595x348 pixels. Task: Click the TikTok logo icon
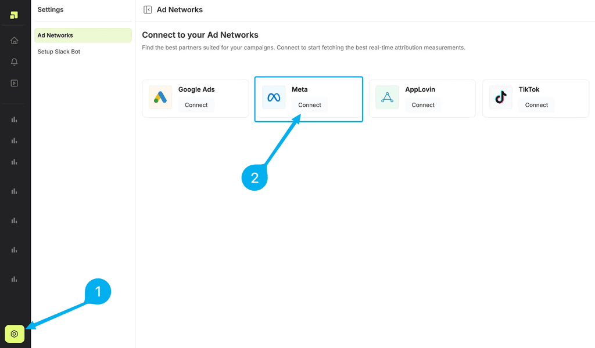[500, 97]
